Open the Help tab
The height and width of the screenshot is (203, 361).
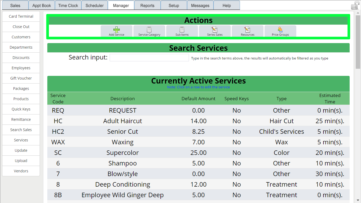coord(227,5)
